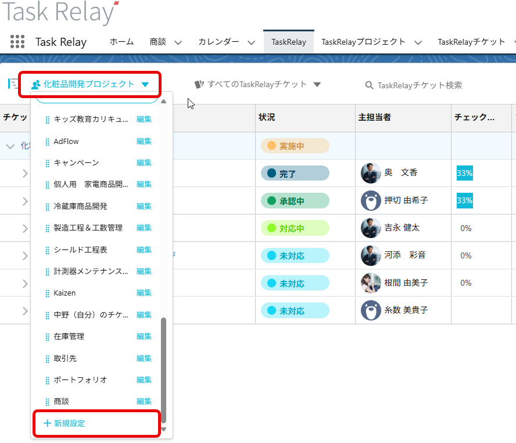Click the drag handle for 冷蔵庫商品開発
The image size is (516, 443).
pyautogui.click(x=48, y=207)
